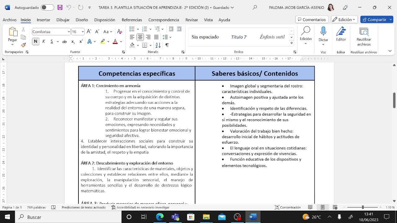Viewport: 397px width, 223px height.
Task: Apply subscript formatting
Action: coord(73,42)
